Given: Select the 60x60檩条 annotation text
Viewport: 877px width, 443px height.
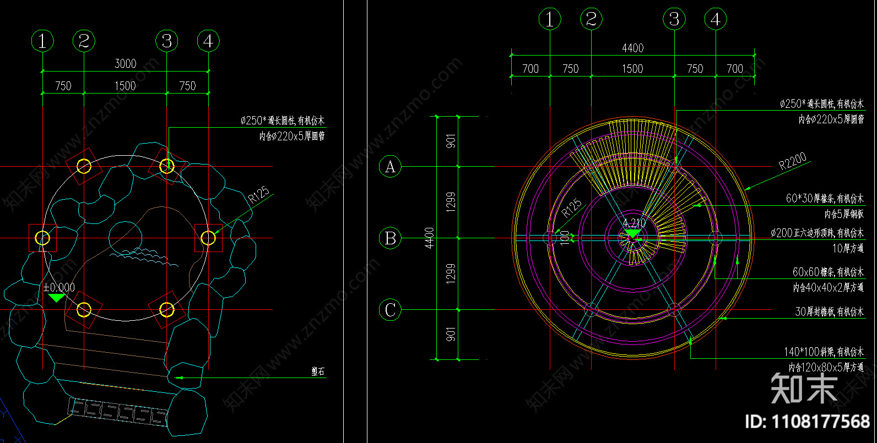Looking at the screenshot, I should tap(828, 272).
